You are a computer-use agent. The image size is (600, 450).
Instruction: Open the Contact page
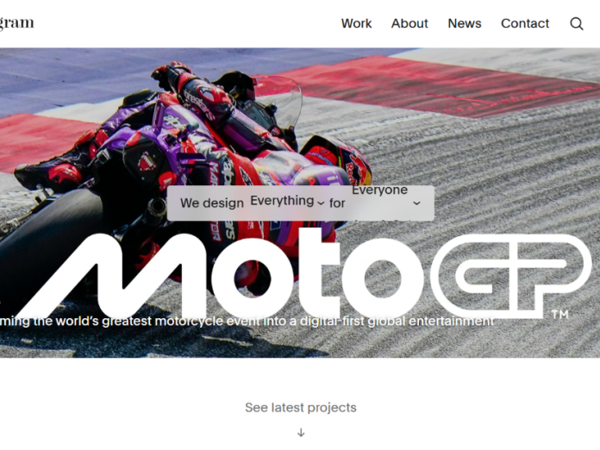tap(525, 23)
